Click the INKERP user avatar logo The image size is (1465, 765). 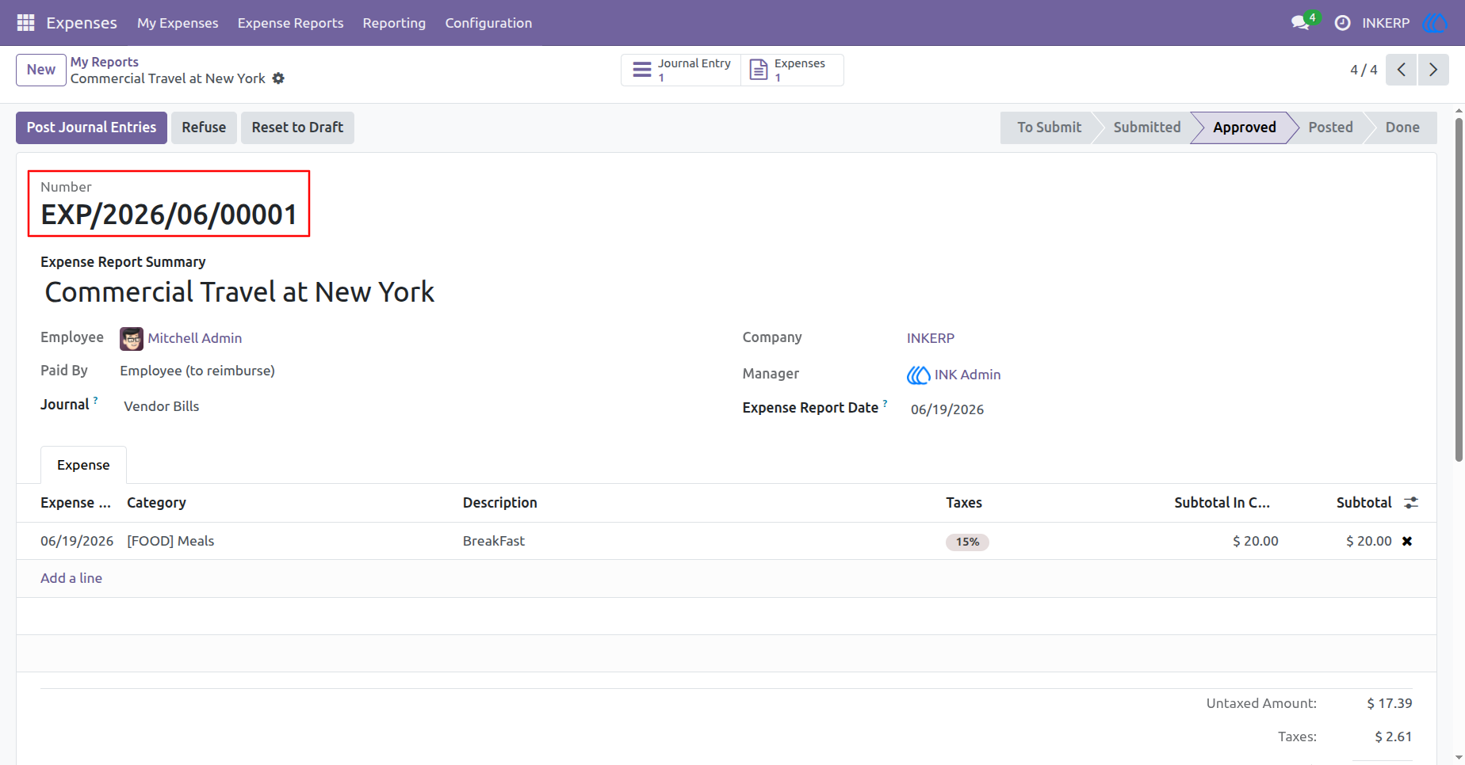[x=1435, y=23]
